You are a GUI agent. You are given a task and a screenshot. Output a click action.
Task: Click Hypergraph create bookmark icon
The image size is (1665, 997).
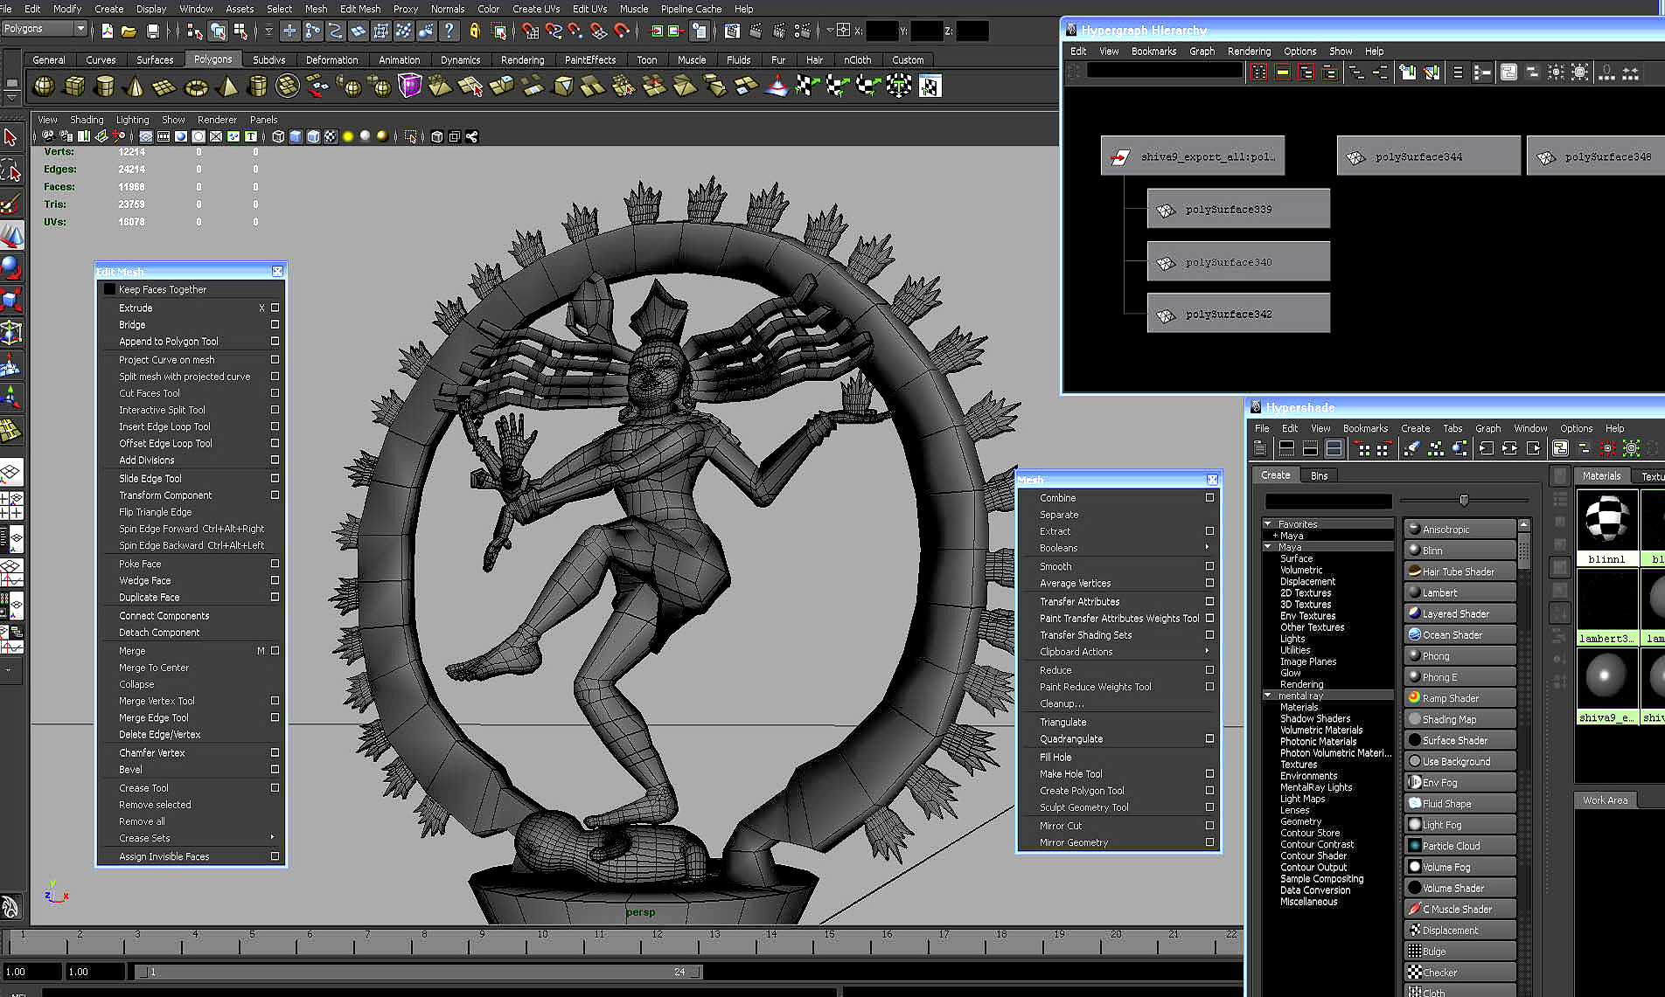1408,73
